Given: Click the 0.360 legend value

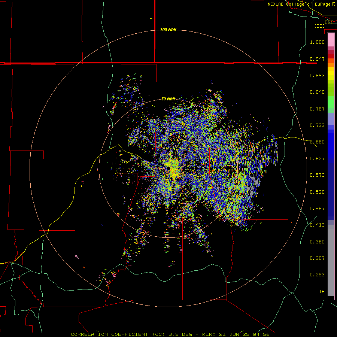Looking at the screenshot, I should tap(317, 242).
